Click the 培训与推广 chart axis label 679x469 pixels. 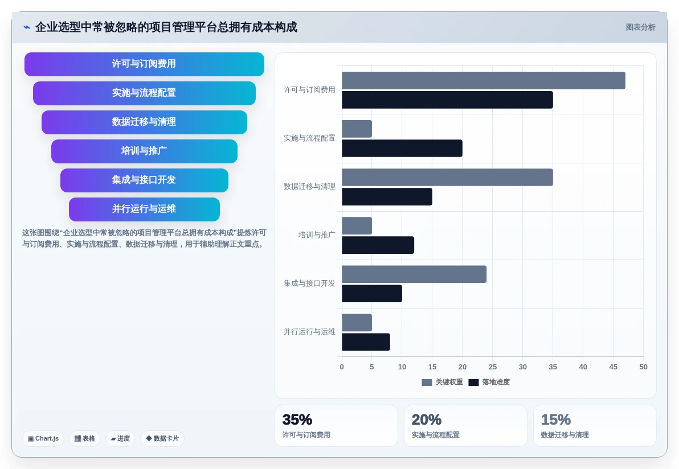click(317, 236)
